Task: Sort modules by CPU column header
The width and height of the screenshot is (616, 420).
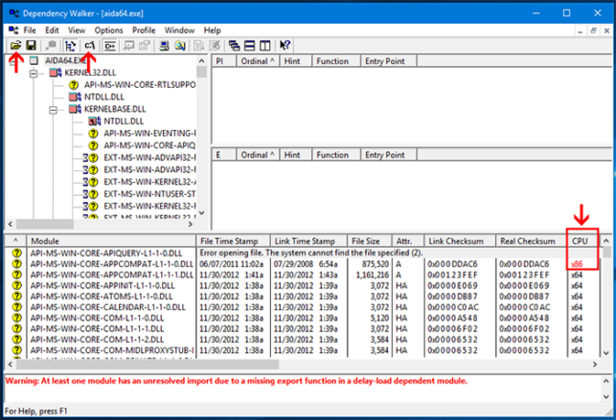Action: (583, 241)
